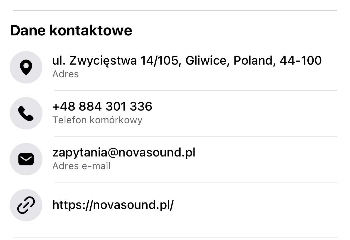
Task: Email zapytania@novasound.pl
Action: click(x=124, y=152)
